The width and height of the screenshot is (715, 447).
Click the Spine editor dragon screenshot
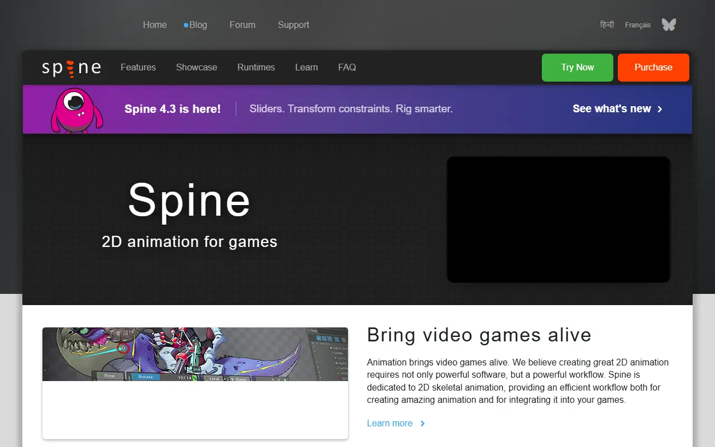click(195, 354)
